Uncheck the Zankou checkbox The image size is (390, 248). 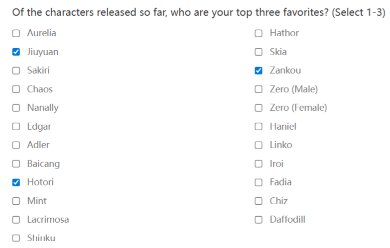(259, 71)
